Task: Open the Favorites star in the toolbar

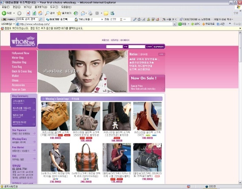Action: click(x=64, y=13)
